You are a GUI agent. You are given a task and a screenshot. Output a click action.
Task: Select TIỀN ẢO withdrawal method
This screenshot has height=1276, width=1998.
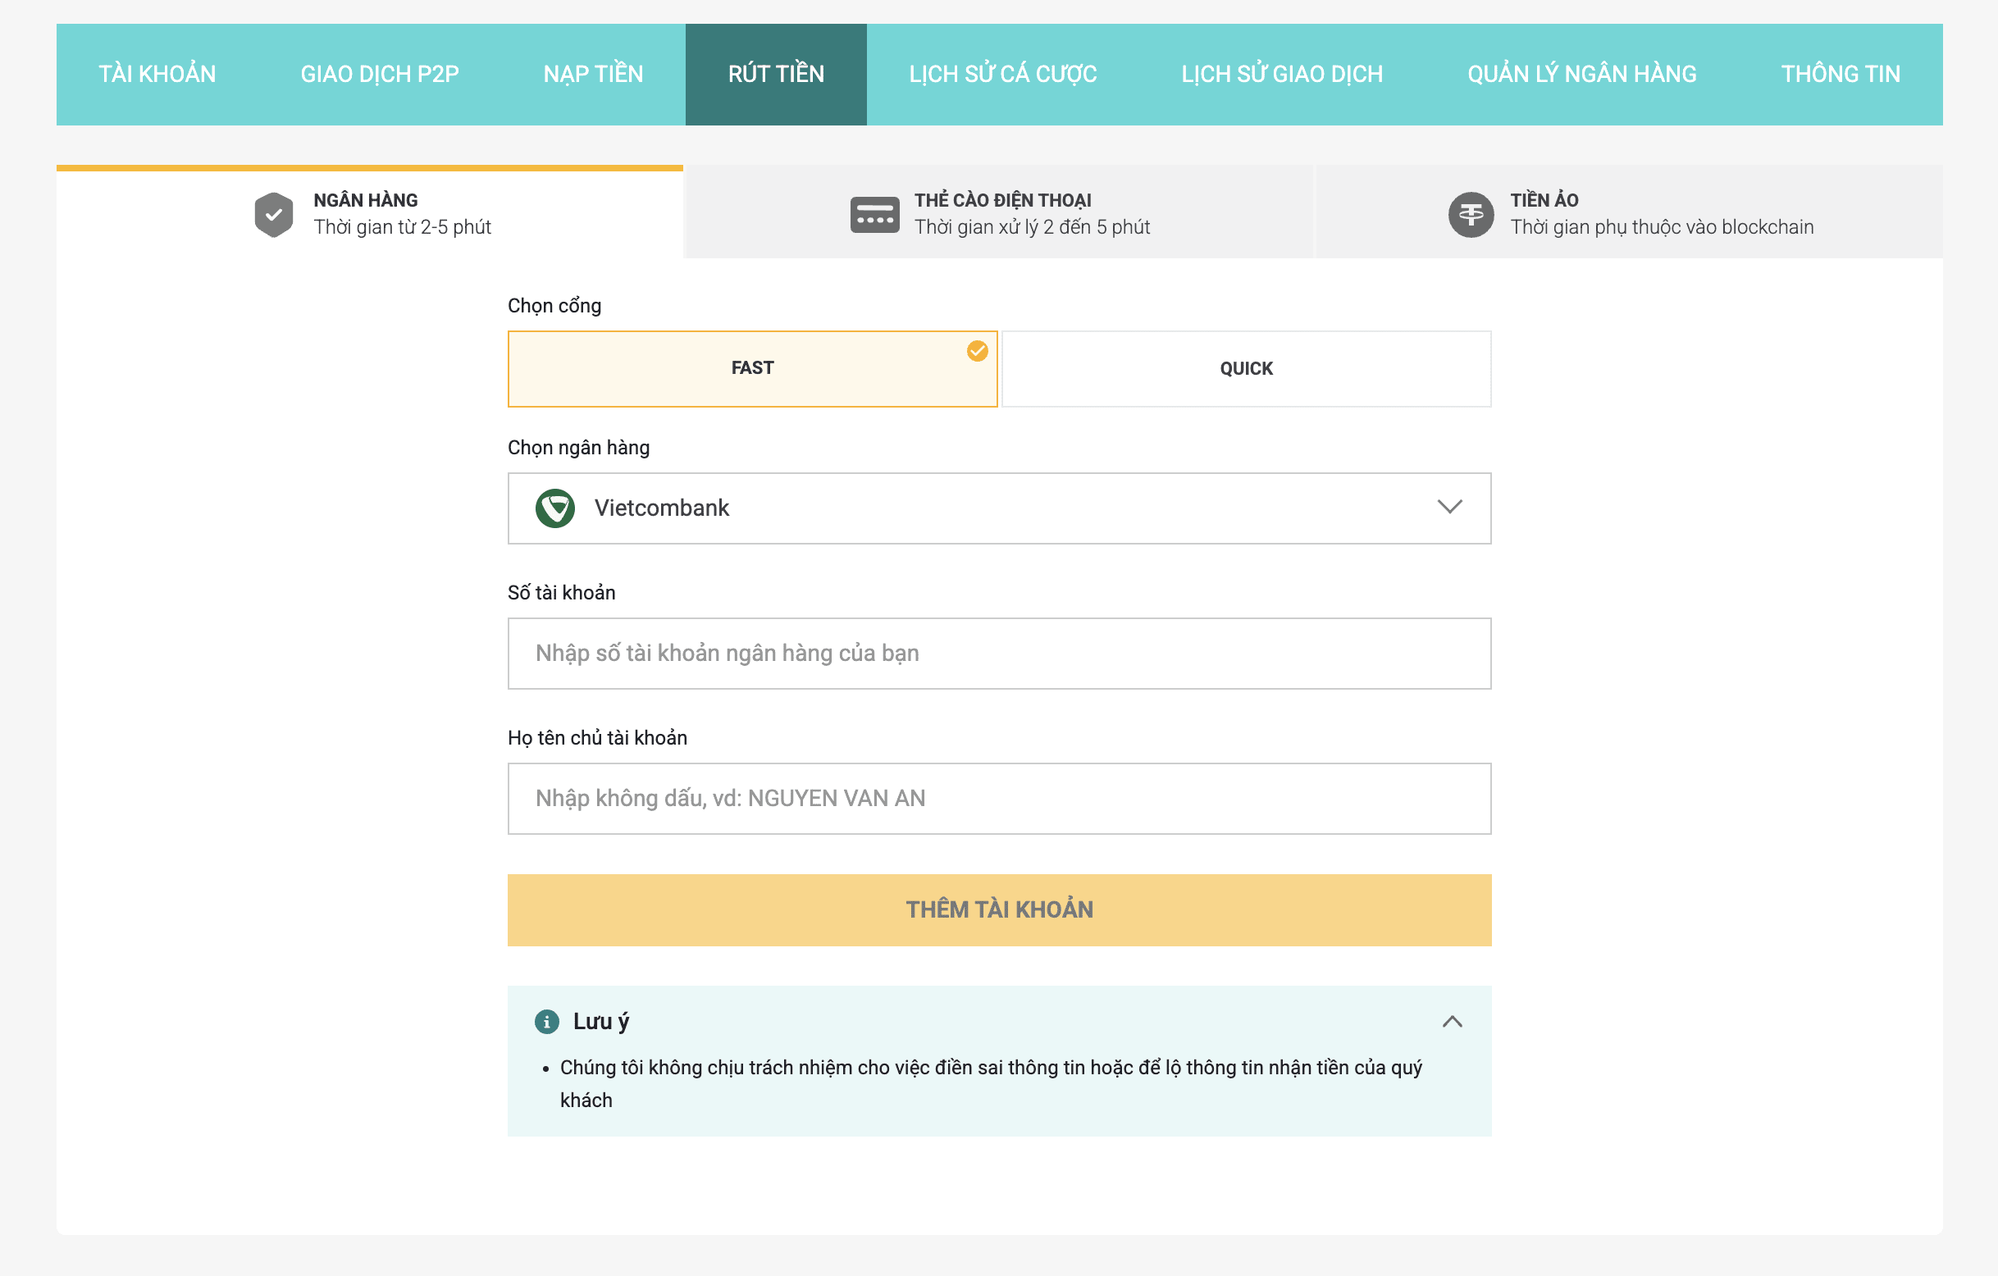1629,213
